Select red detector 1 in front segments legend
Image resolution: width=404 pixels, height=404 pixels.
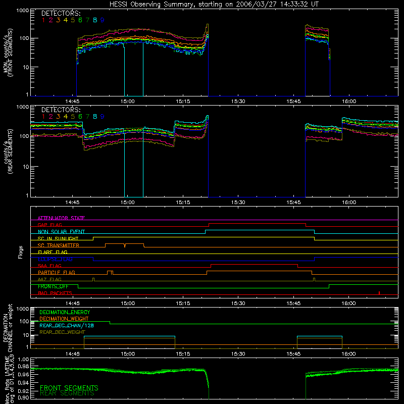click(43, 20)
